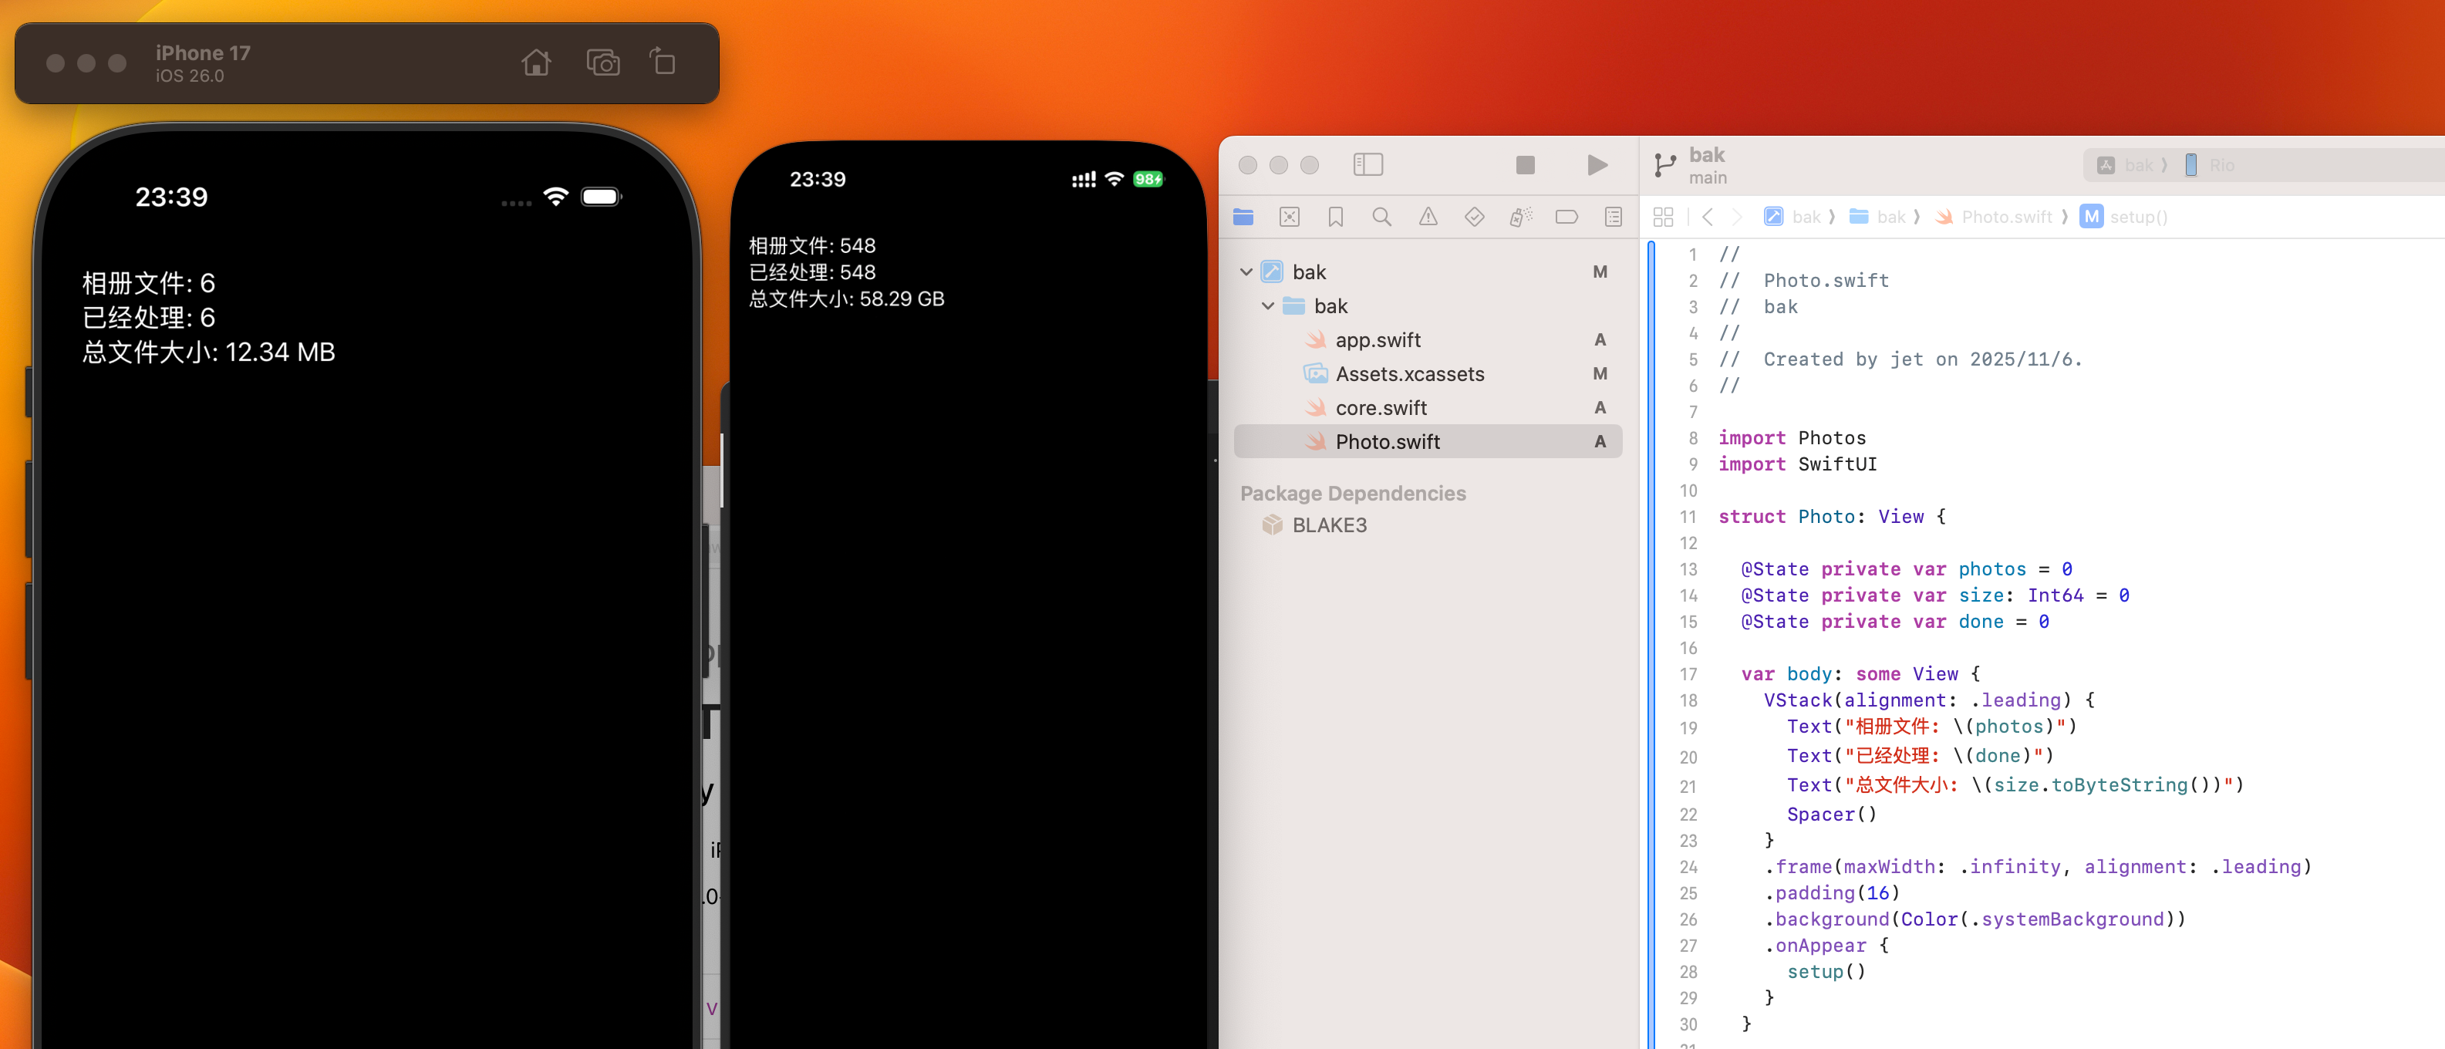Viewport: 2445px width, 1049px height.
Task: Show the Source Control navigator
Action: click(x=1289, y=218)
